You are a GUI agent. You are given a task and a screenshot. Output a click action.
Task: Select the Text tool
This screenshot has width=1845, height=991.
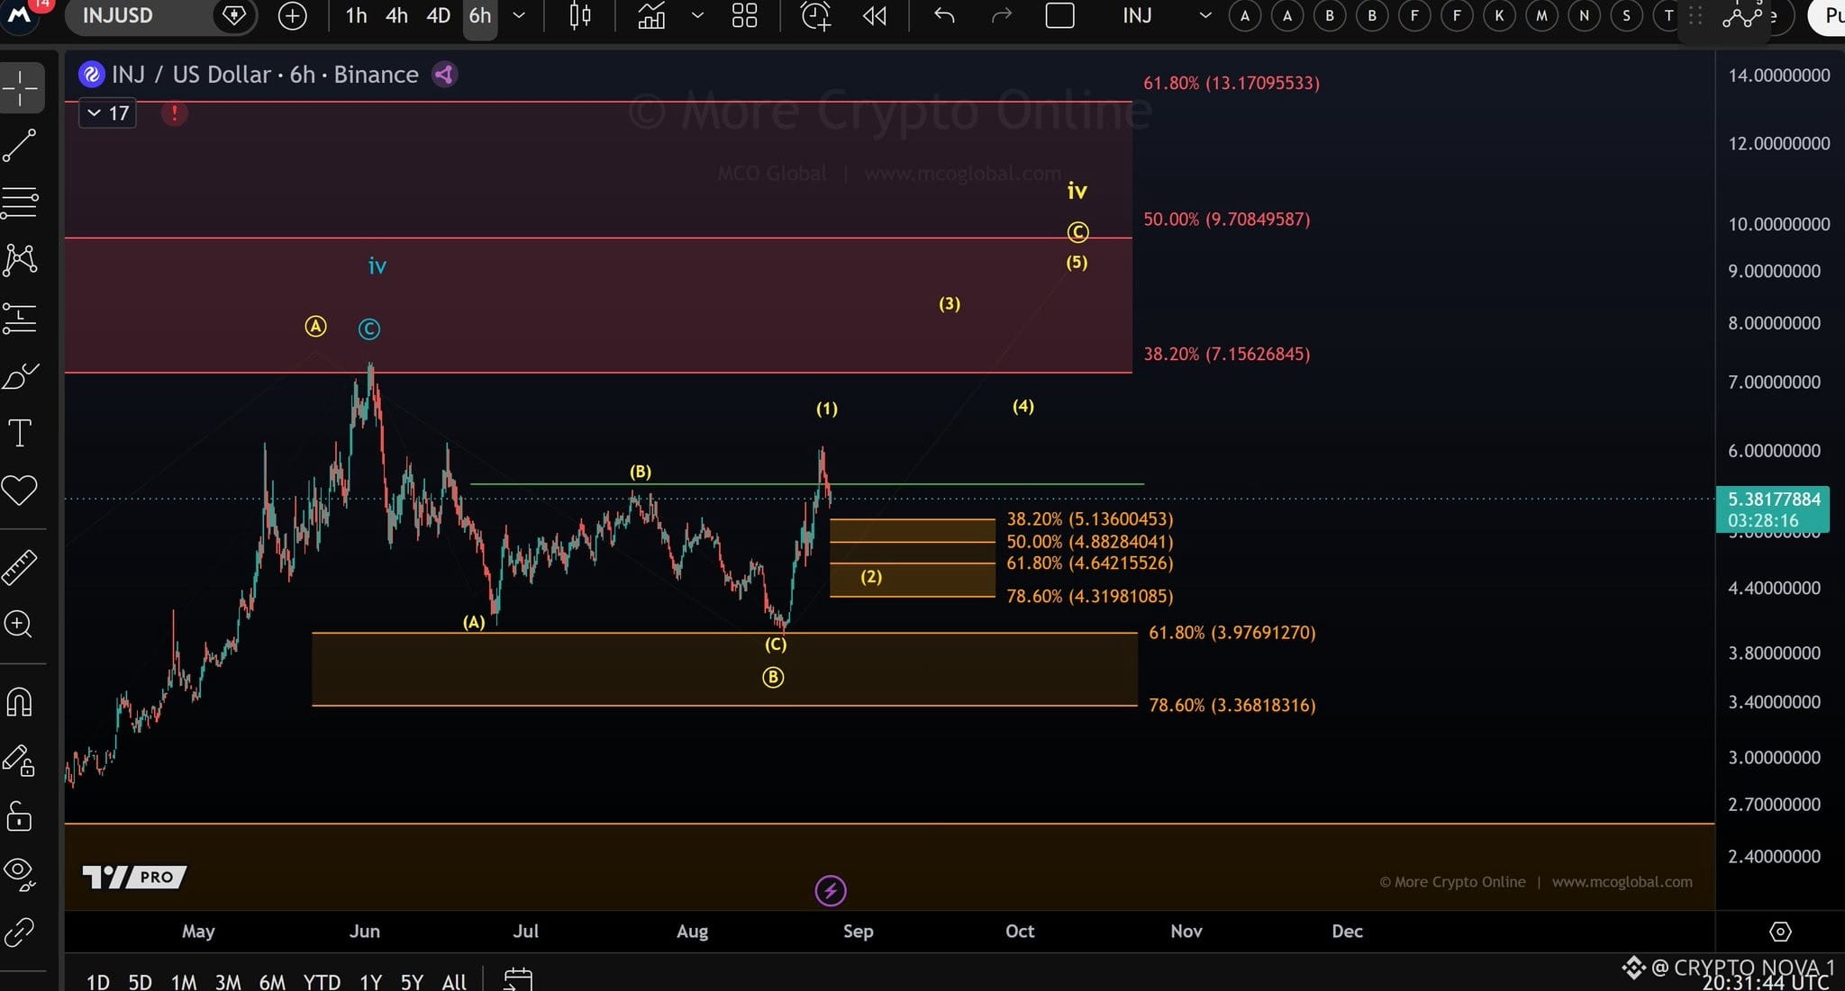pos(20,433)
